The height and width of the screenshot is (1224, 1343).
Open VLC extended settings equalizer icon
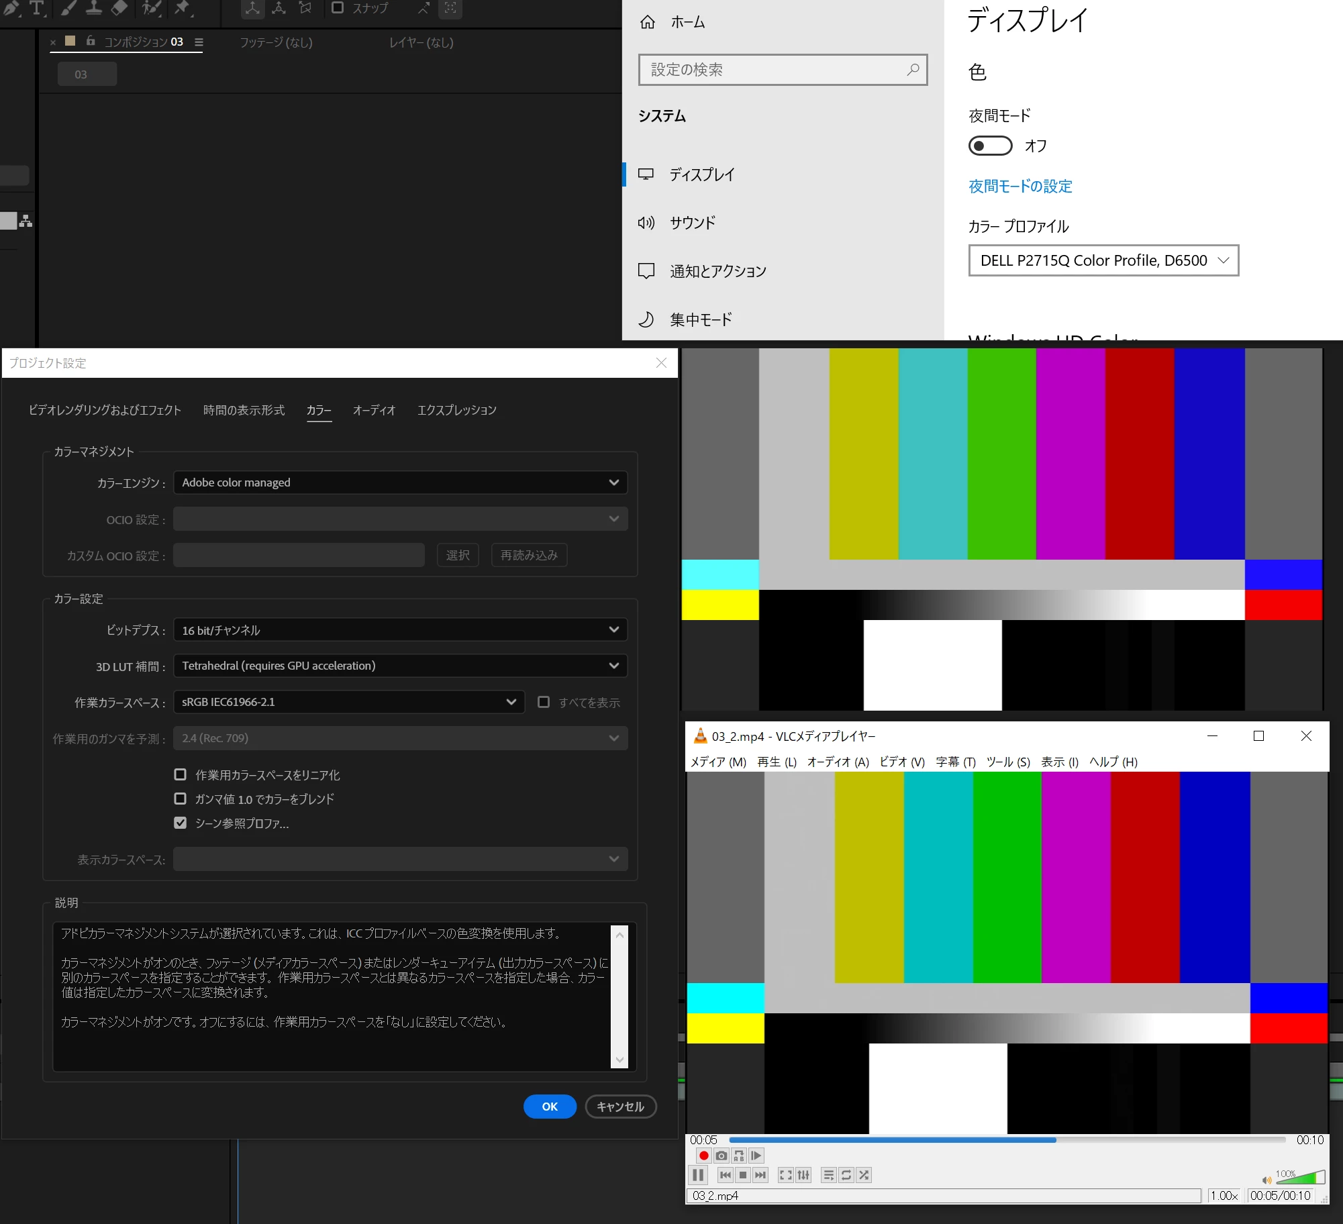(803, 1175)
